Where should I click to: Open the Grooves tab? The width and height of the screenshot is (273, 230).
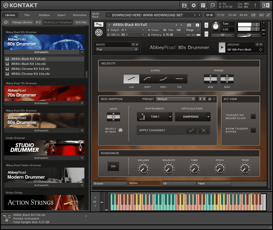click(110, 183)
